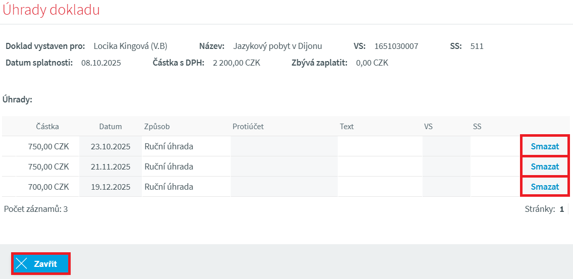The image size is (573, 279).
Task: Click the Datum column header
Action: click(x=111, y=127)
